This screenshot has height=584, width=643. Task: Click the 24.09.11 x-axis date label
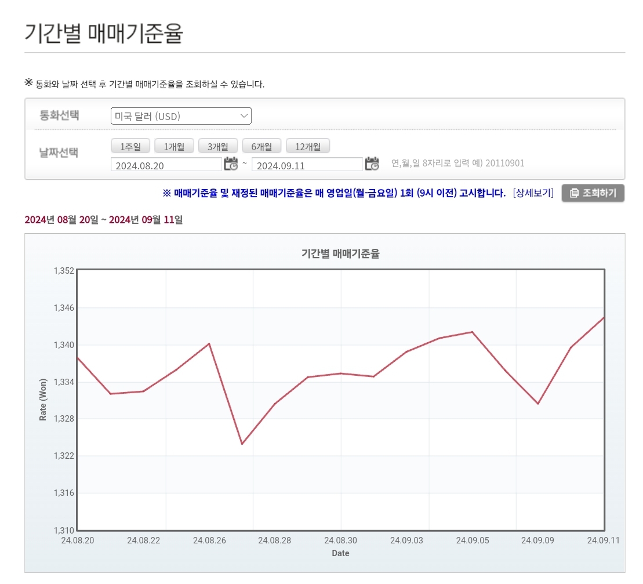point(603,541)
